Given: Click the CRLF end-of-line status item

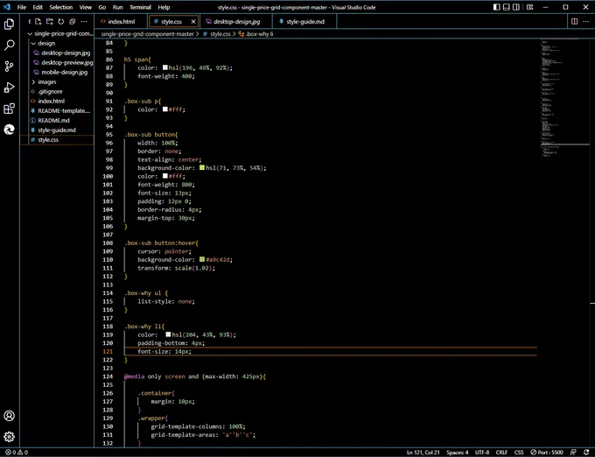Looking at the screenshot, I should [x=501, y=453].
